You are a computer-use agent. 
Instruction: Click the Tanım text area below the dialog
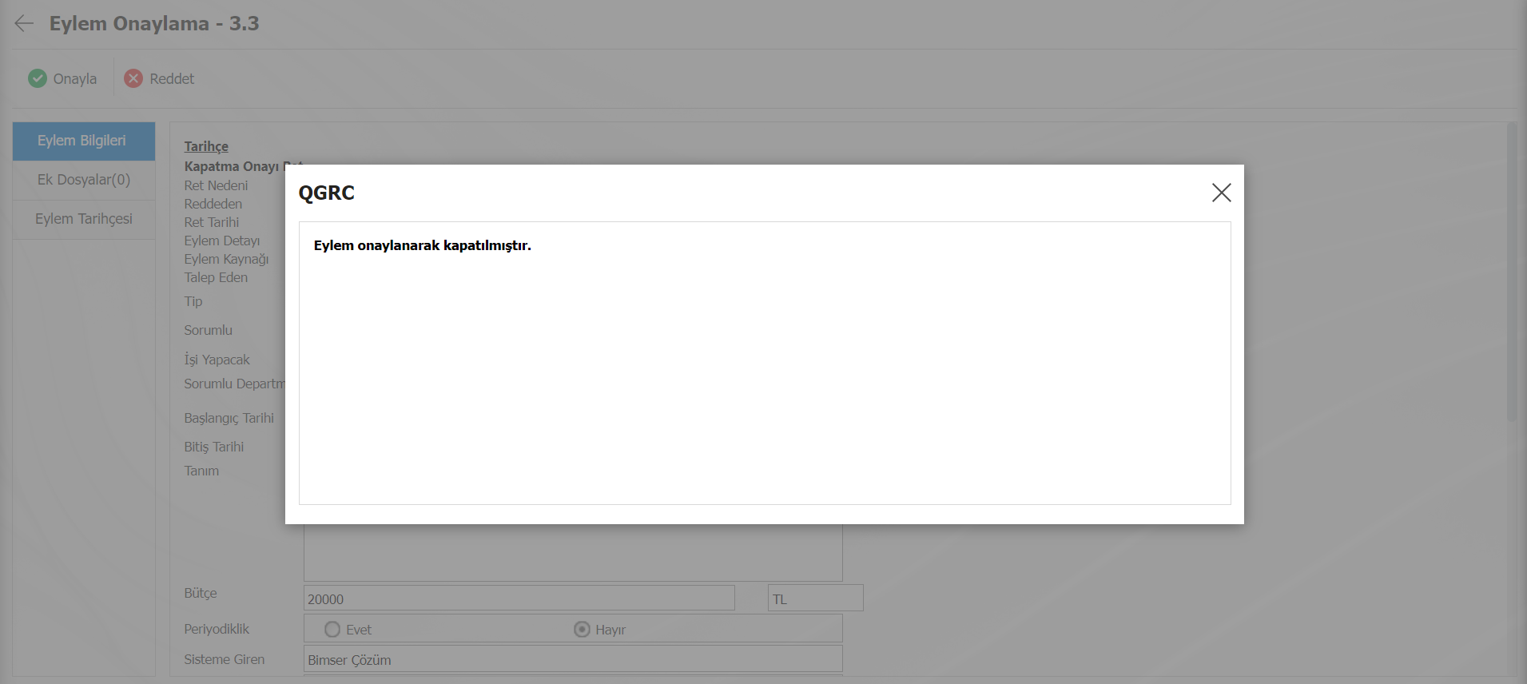click(573, 553)
